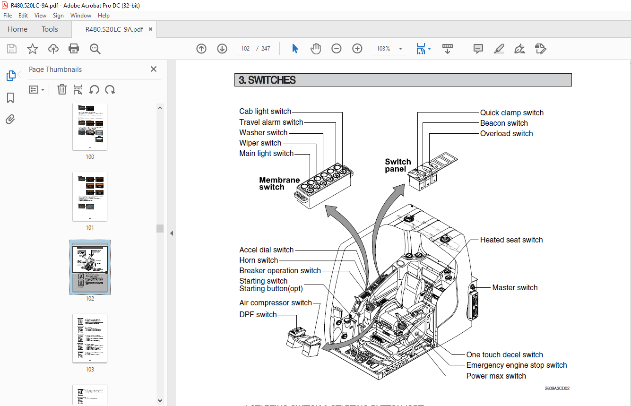Activate the Hand pan tool
The image size is (631, 406).
pos(316,49)
